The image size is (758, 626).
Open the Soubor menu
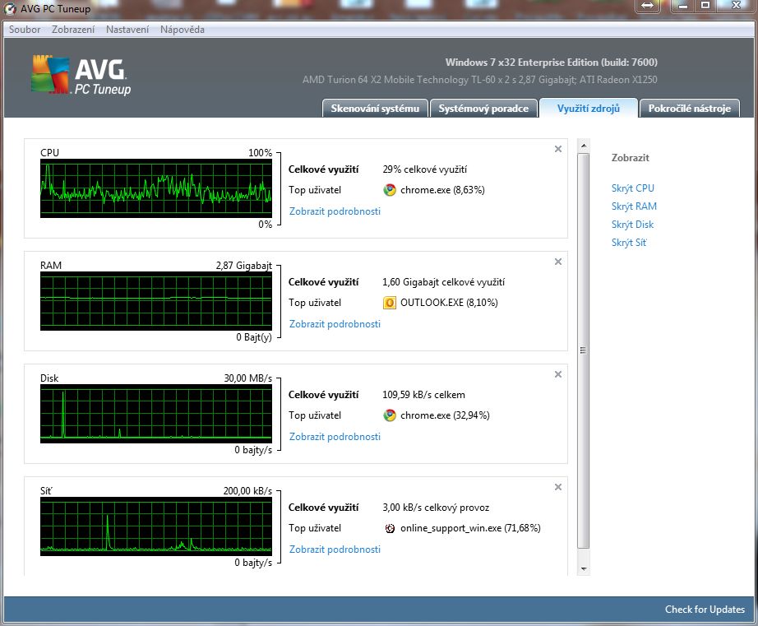[x=25, y=30]
